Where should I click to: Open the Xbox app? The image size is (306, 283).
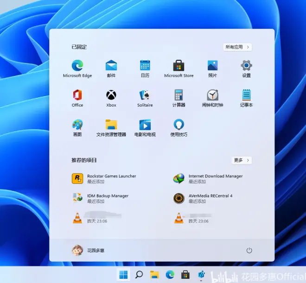111,98
